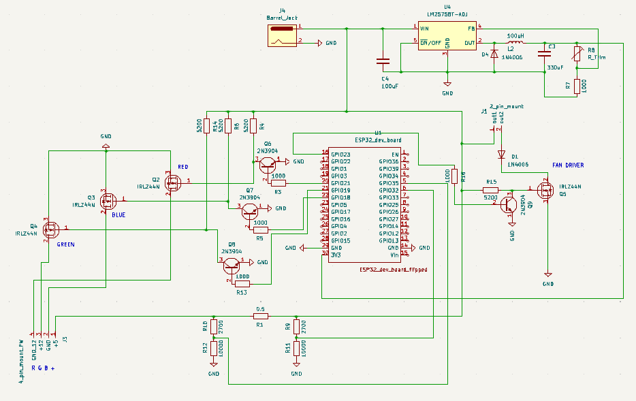636x401 pixels.
Task: Click the R13 resistor below Q8
Action: coord(242,283)
